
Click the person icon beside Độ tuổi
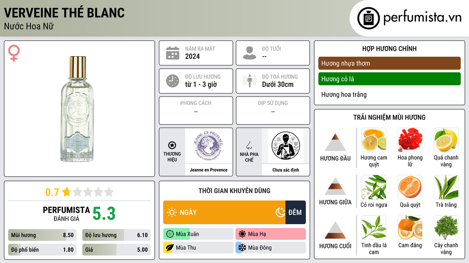tap(250, 53)
